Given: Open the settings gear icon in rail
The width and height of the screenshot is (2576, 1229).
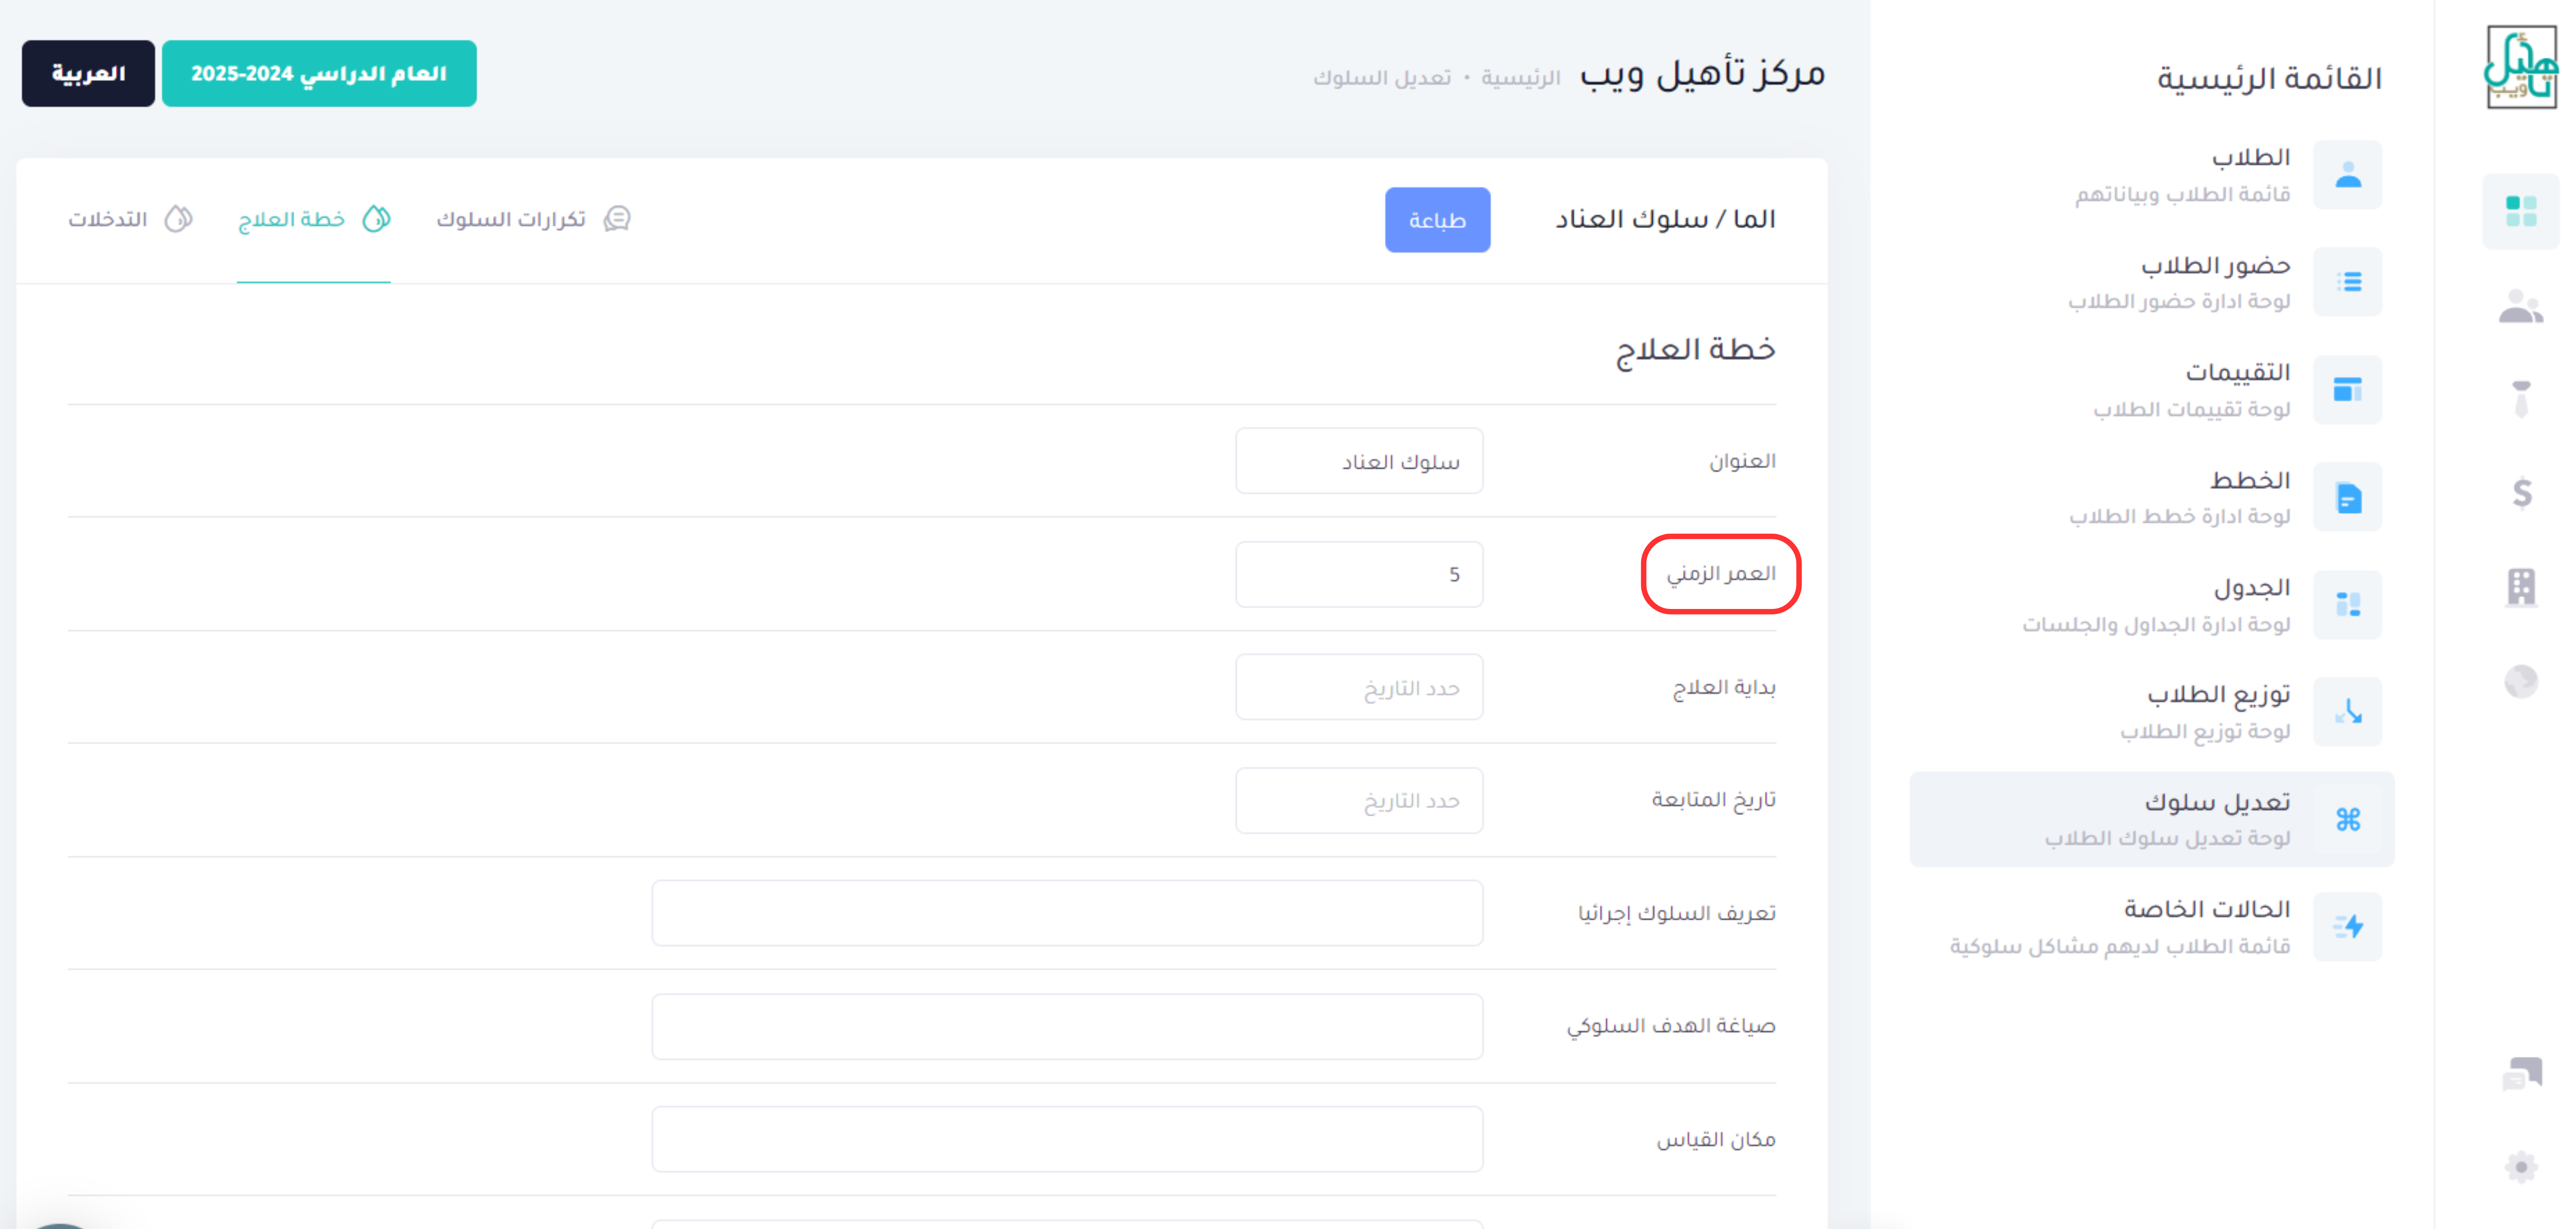Looking at the screenshot, I should 2521,1166.
